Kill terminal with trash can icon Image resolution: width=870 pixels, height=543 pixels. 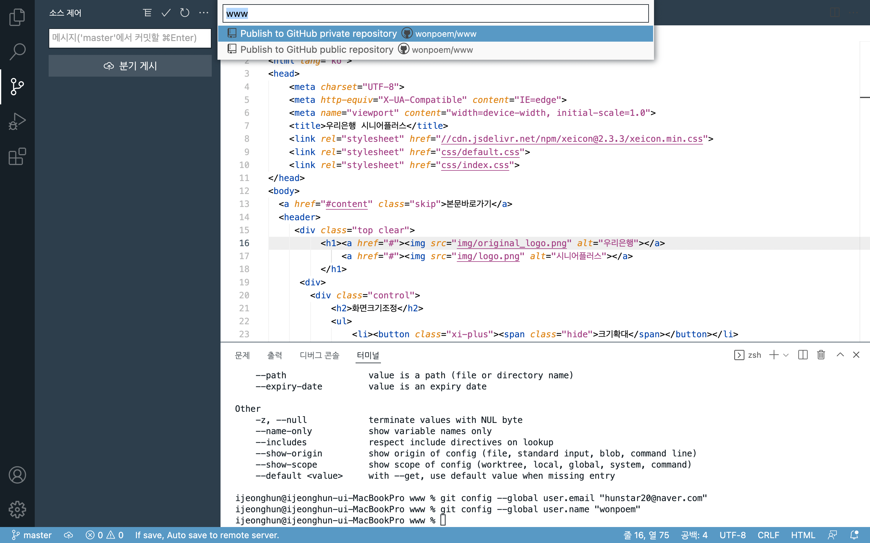[x=821, y=355]
